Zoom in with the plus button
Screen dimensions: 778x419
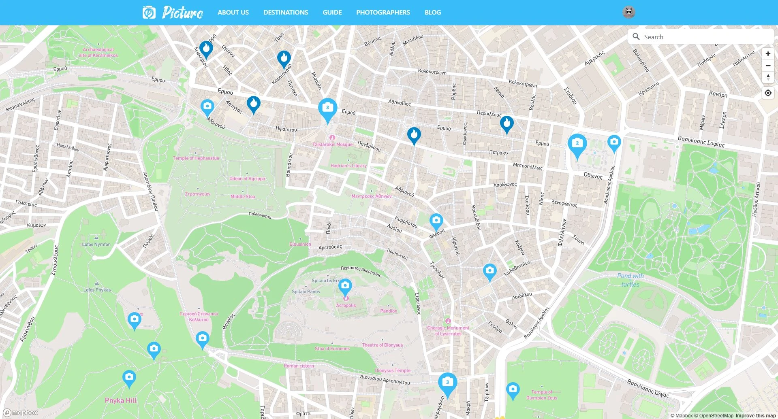coord(768,54)
